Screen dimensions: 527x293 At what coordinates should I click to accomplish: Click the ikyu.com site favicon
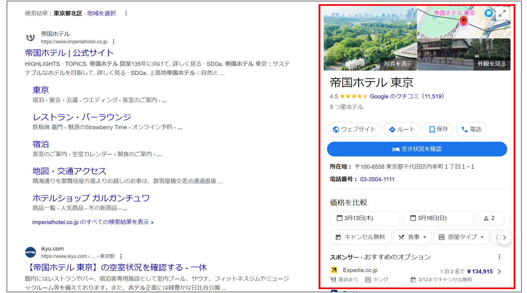(31, 252)
